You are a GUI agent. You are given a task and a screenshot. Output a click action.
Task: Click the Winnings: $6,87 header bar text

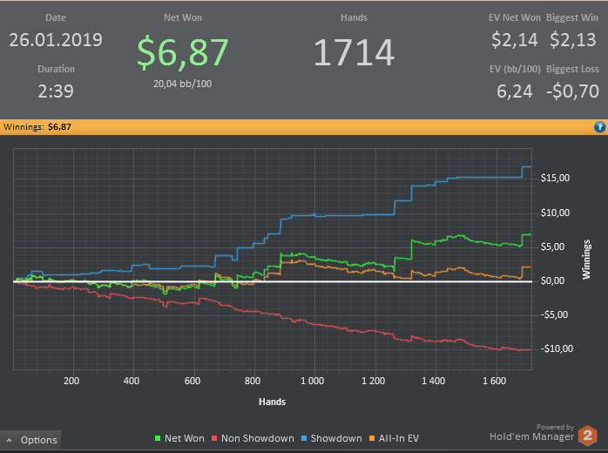(37, 127)
